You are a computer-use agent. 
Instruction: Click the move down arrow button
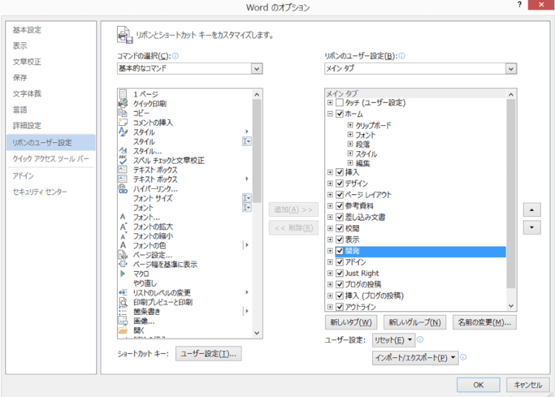[x=531, y=227]
